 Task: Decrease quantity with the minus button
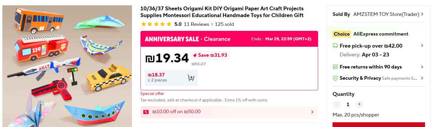(337, 104)
